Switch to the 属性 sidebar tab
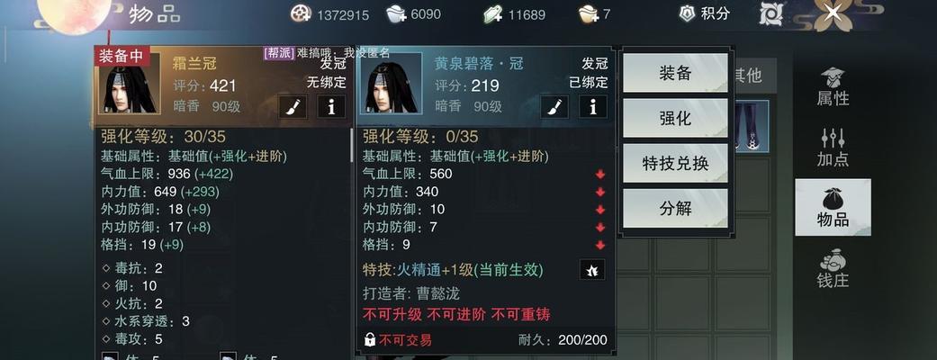Screen dimensions: 937x360 (x=833, y=86)
